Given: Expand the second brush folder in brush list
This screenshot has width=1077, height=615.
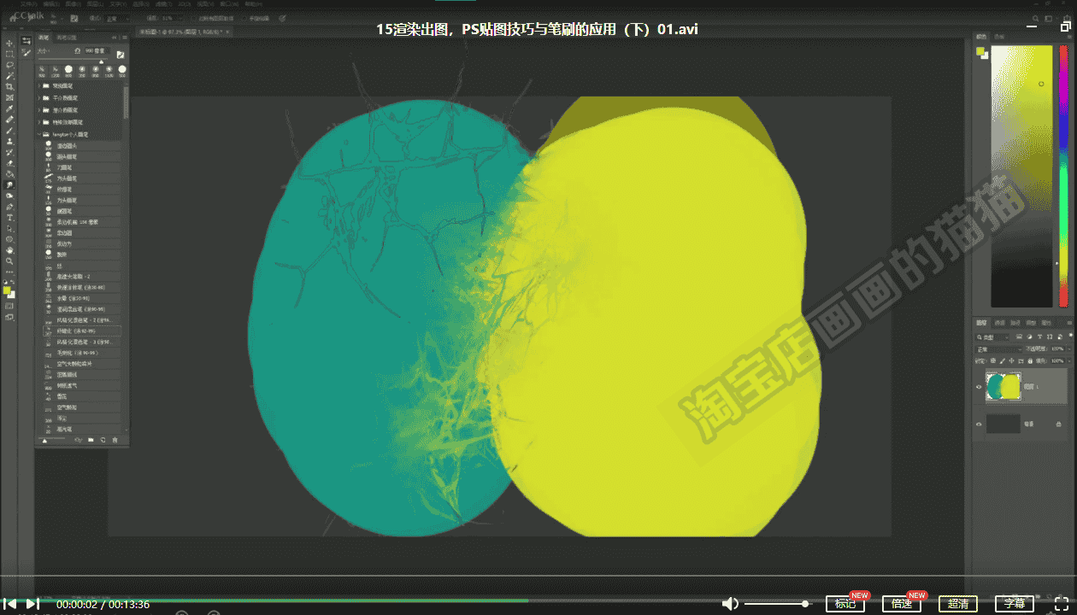Looking at the screenshot, I should click(40, 98).
